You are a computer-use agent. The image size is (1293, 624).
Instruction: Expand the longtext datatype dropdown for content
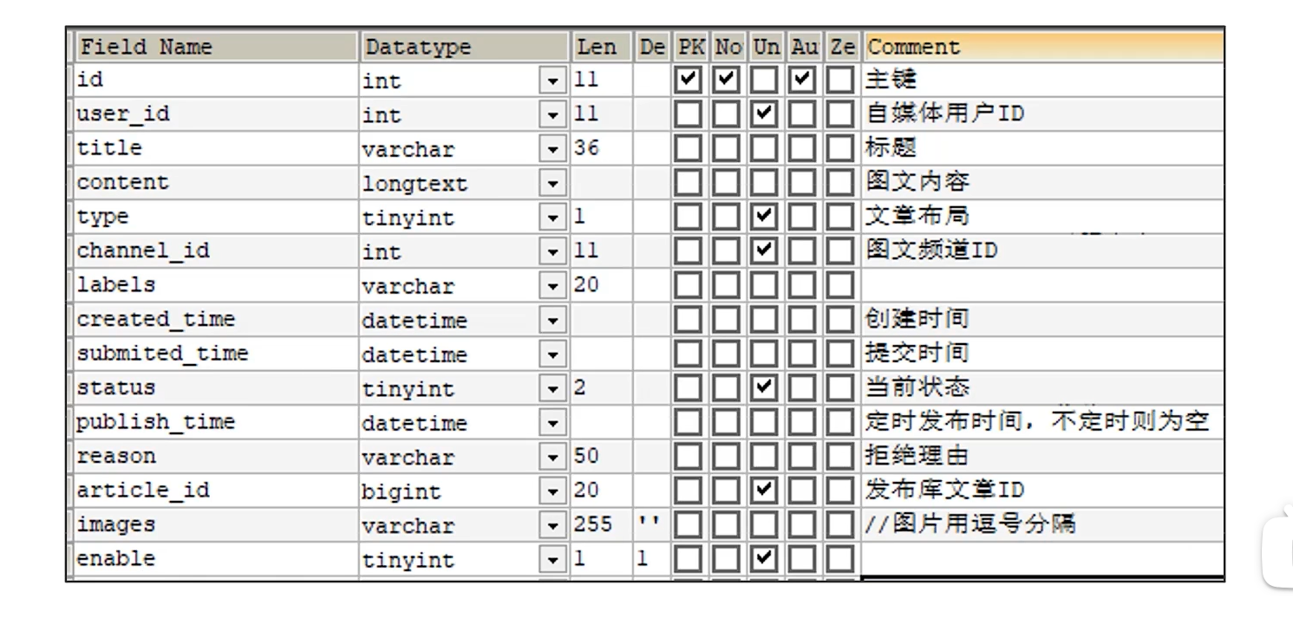click(552, 183)
